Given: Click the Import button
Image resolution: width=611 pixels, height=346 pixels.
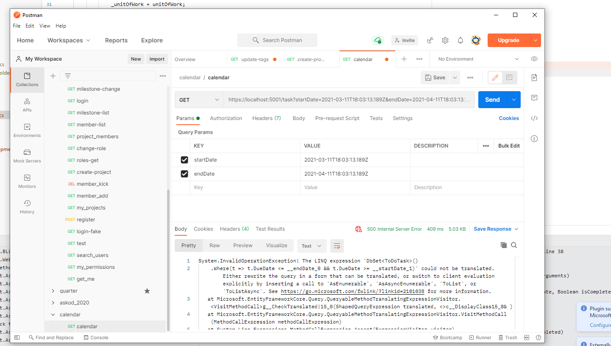Looking at the screenshot, I should pyautogui.click(x=157, y=59).
